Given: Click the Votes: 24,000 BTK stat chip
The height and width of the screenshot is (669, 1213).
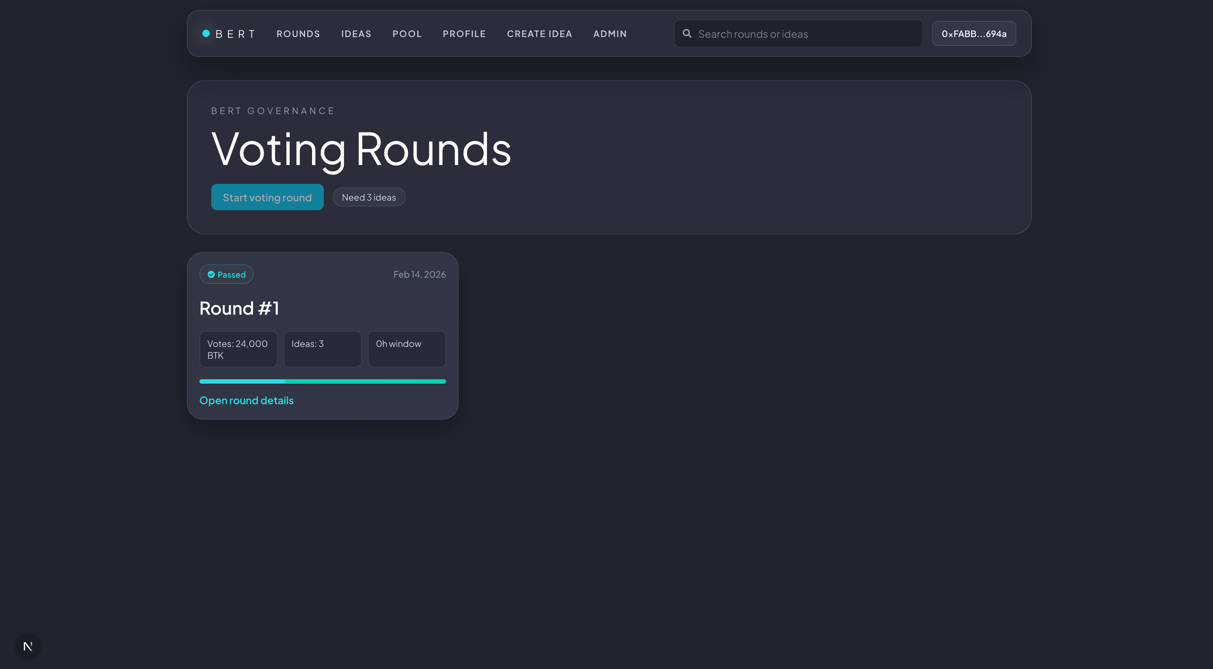Looking at the screenshot, I should coord(238,349).
